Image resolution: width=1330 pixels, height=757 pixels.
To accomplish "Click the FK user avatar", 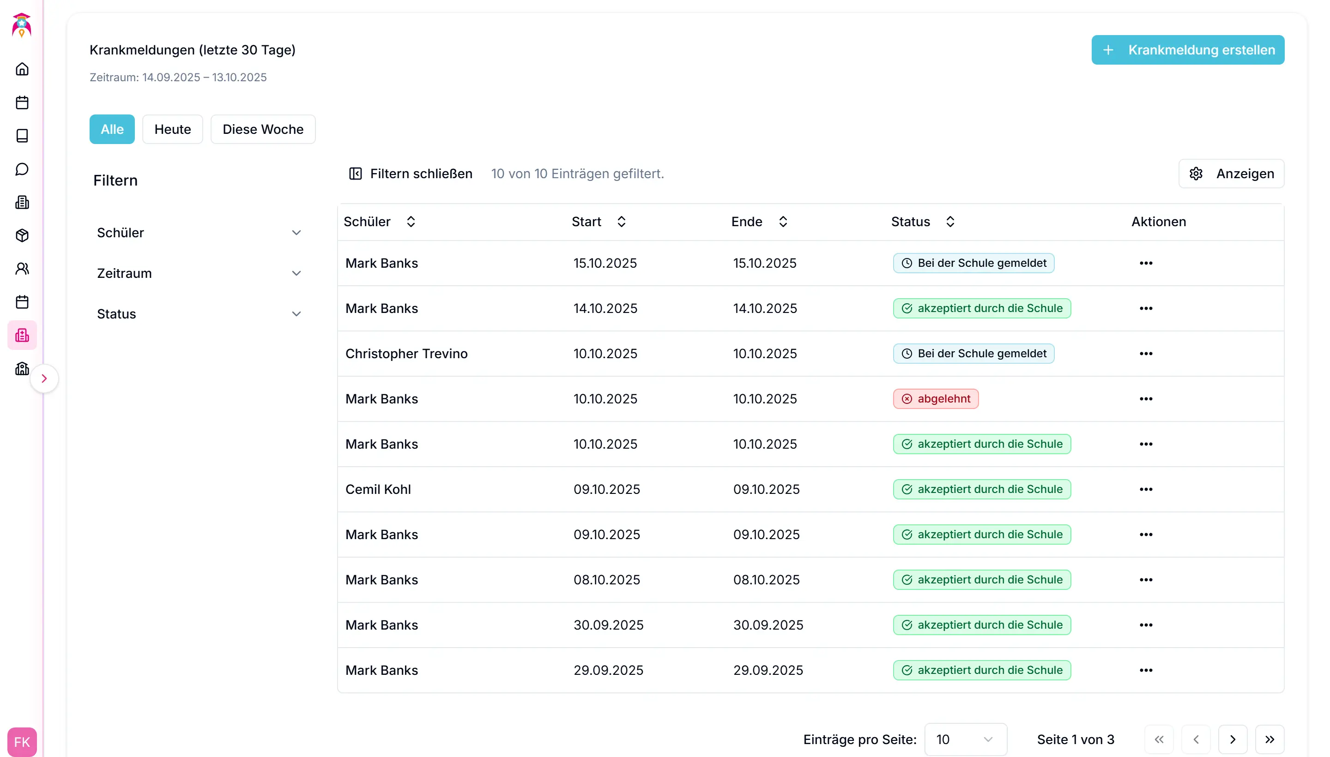I will pyautogui.click(x=22, y=741).
